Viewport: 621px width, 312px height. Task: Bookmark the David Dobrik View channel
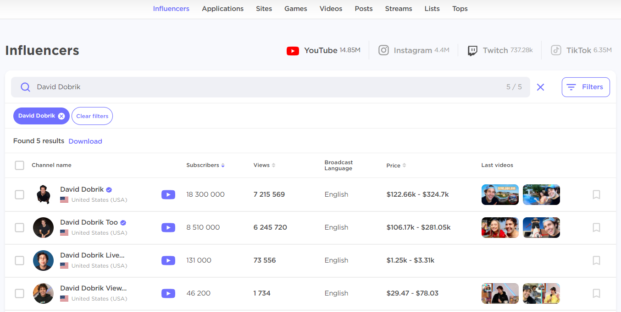coord(596,293)
